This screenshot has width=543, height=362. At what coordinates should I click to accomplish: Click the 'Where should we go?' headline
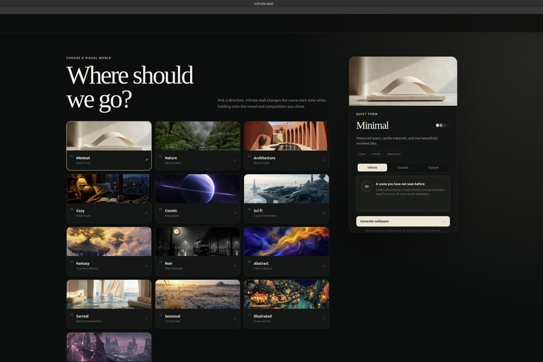pos(130,87)
